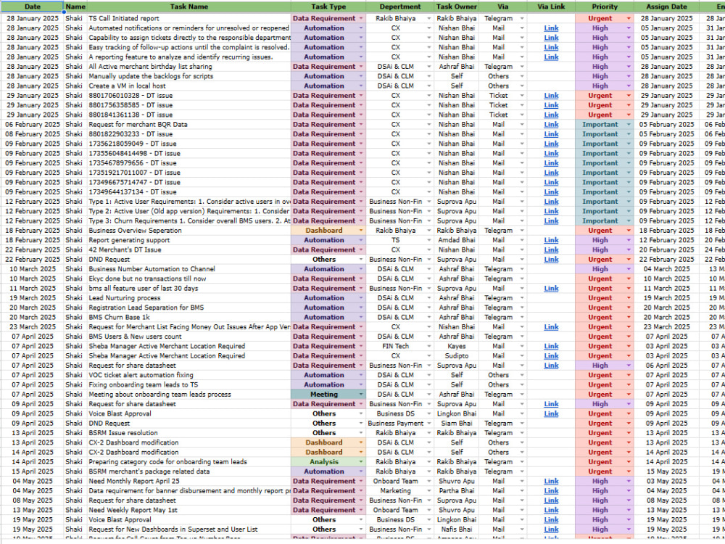Select cell 'Business Number Automation to Channel'
Screen dimensions: 725x544
pos(188,269)
